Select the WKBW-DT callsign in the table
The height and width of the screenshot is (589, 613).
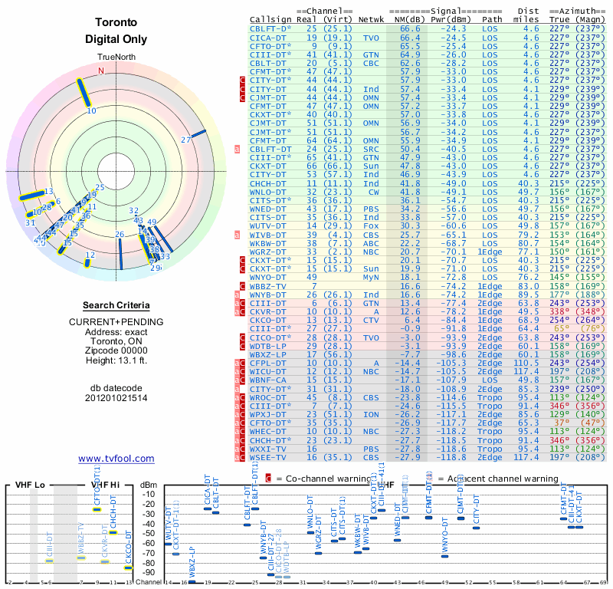click(x=267, y=243)
